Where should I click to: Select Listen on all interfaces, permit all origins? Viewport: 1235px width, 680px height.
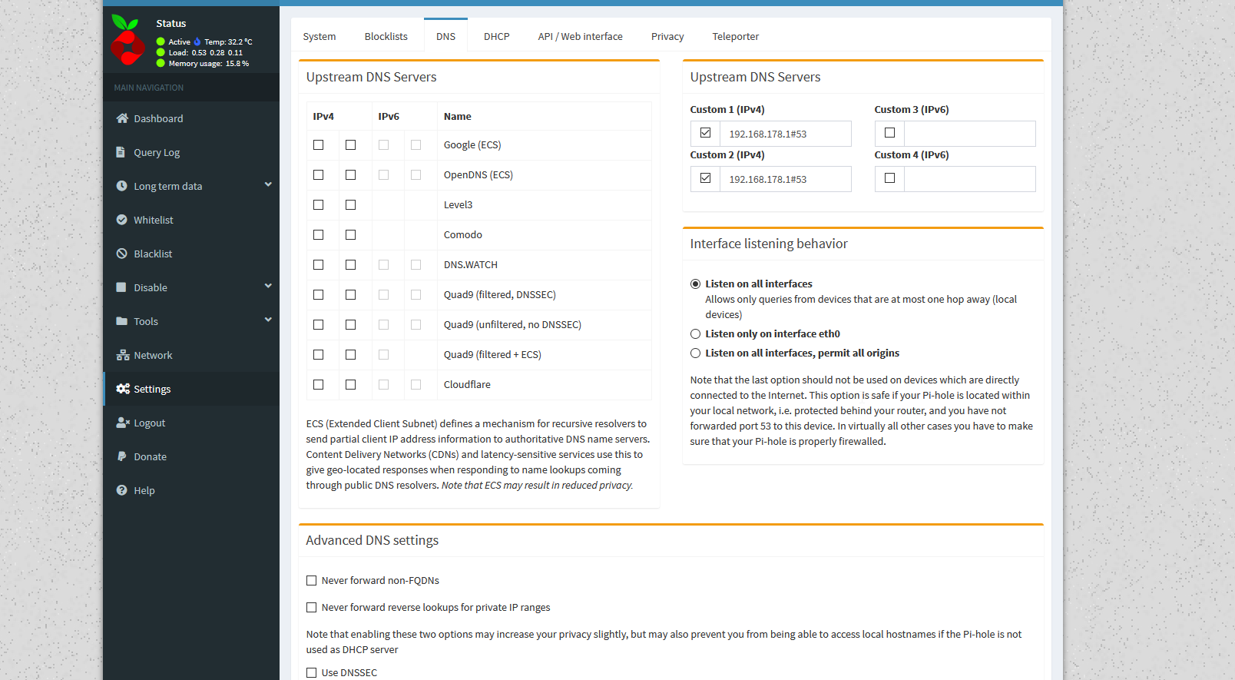pyautogui.click(x=696, y=353)
